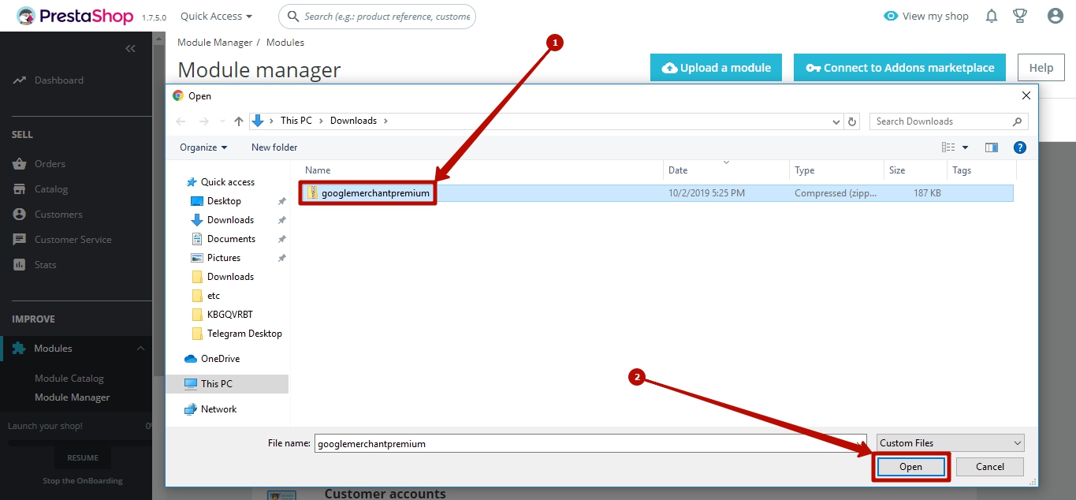
Task: Open the file dialog help icon
Action: click(x=1020, y=147)
